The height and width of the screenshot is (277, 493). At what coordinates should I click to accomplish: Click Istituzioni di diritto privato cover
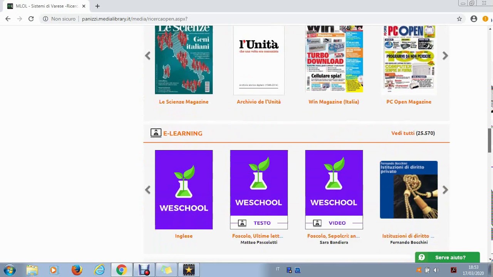[x=409, y=190]
